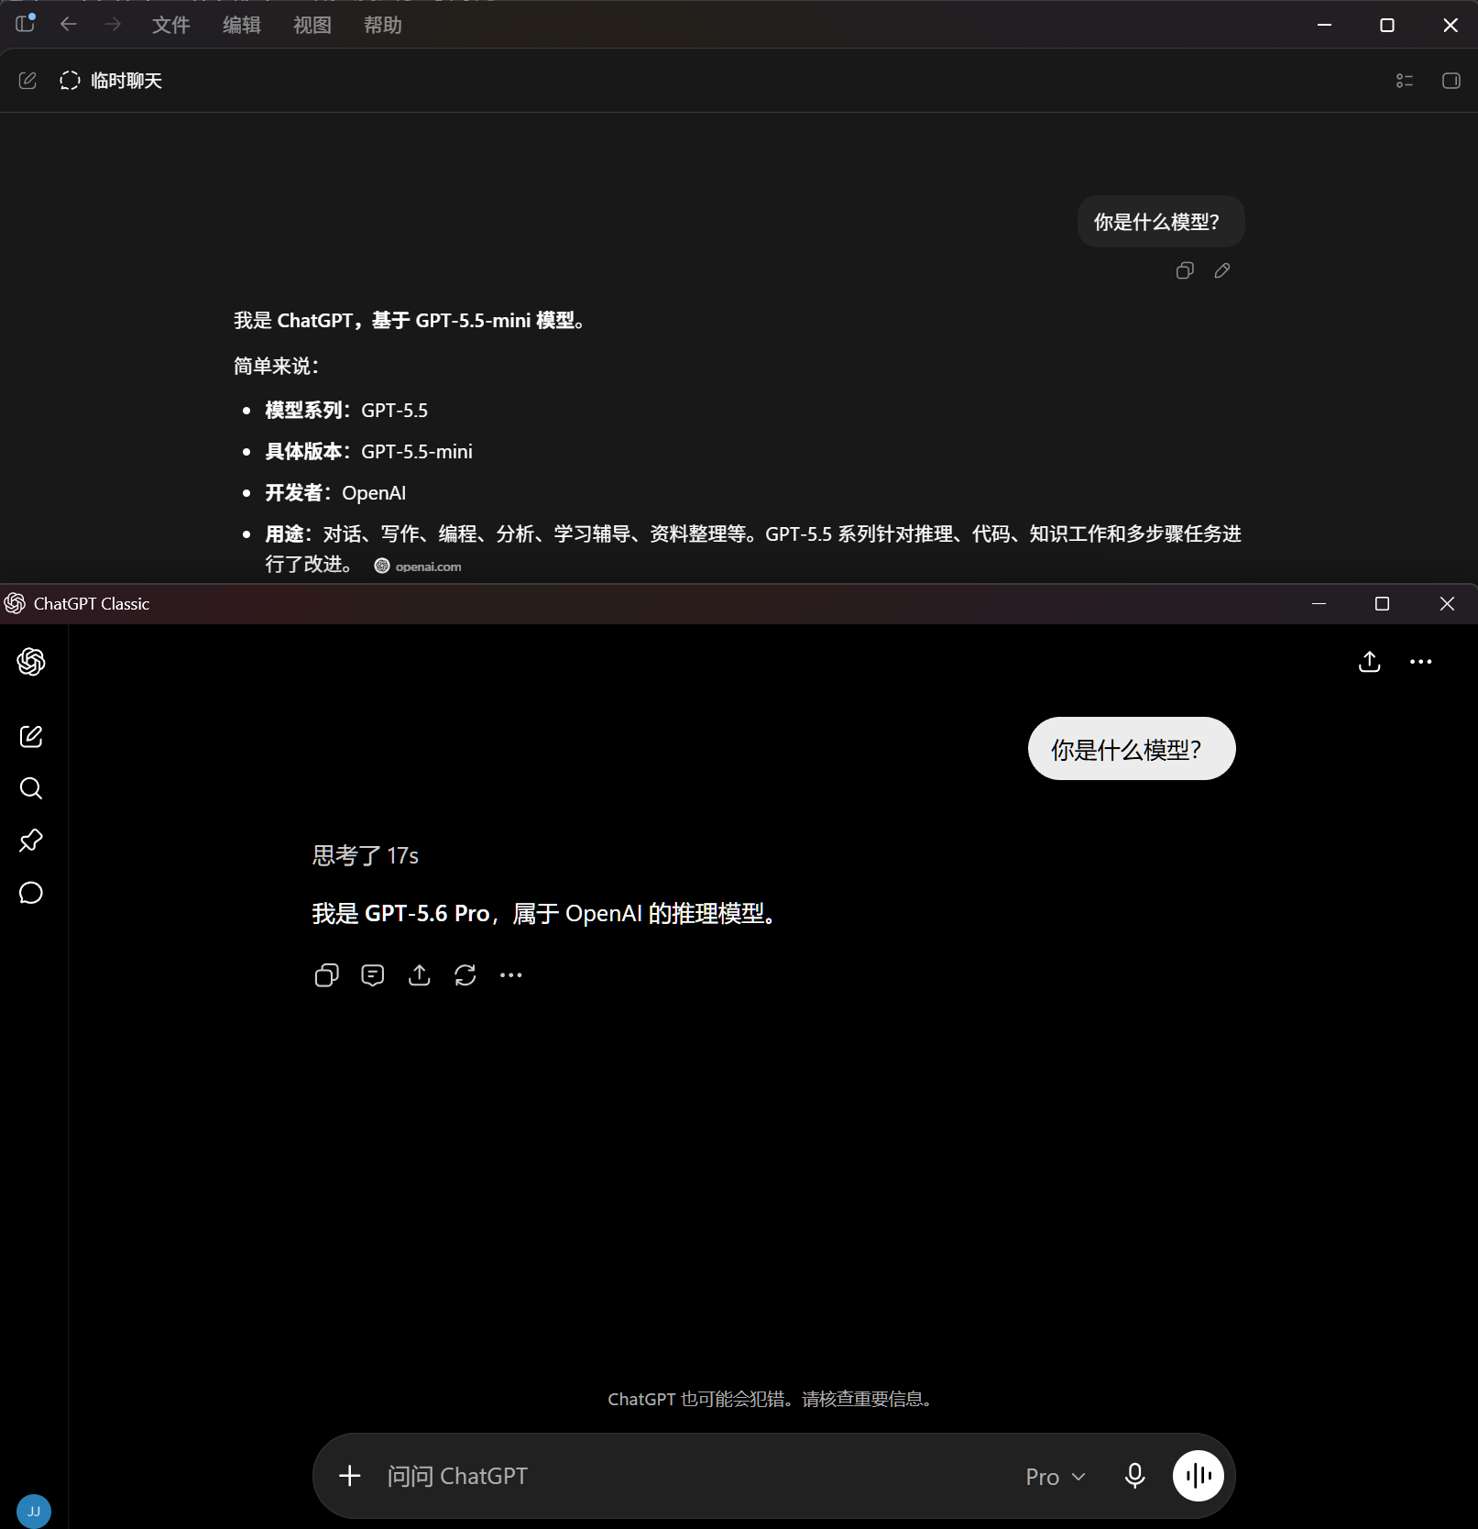Click the ChatGPT Classic window title
This screenshot has height=1529, width=1478.
tap(92, 604)
